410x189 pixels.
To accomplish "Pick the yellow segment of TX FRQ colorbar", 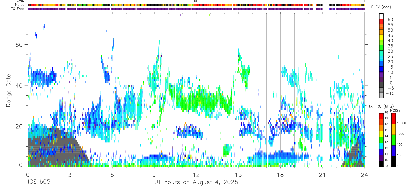I will [381, 134].
